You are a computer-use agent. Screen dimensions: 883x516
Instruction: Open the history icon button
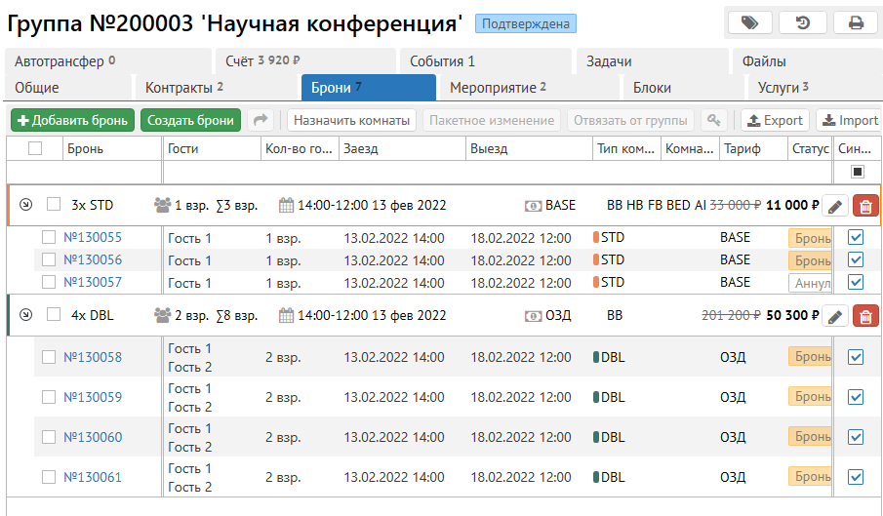click(802, 22)
